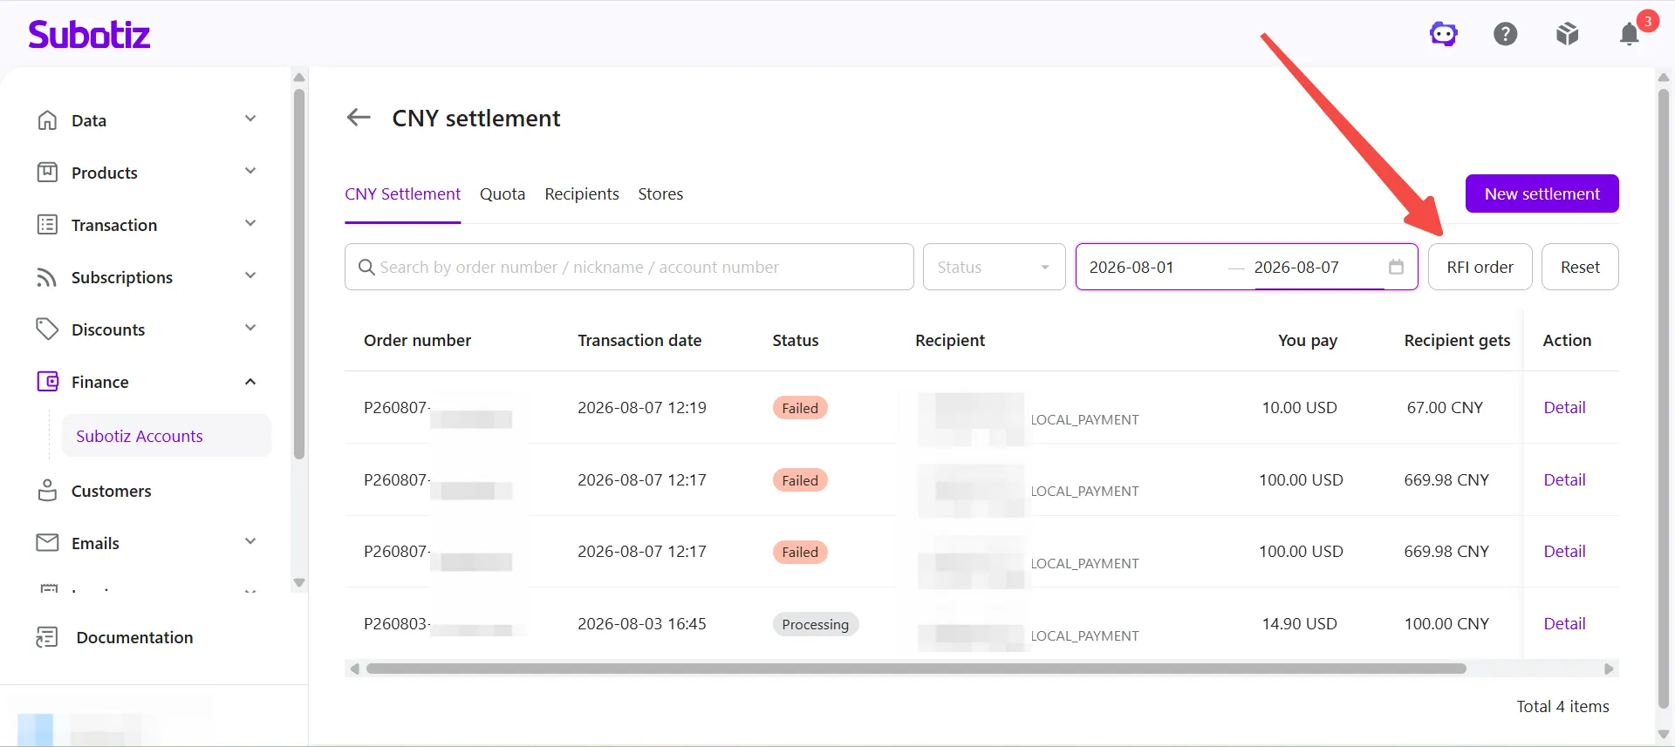This screenshot has height=747, width=1675.
Task: Click the 10.00 USD amount cell
Action: [x=1299, y=407]
